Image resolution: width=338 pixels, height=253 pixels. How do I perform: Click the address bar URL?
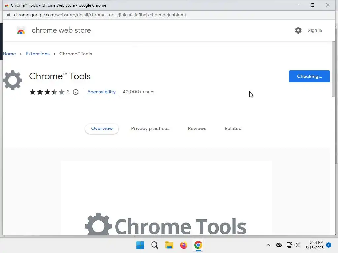100,15
